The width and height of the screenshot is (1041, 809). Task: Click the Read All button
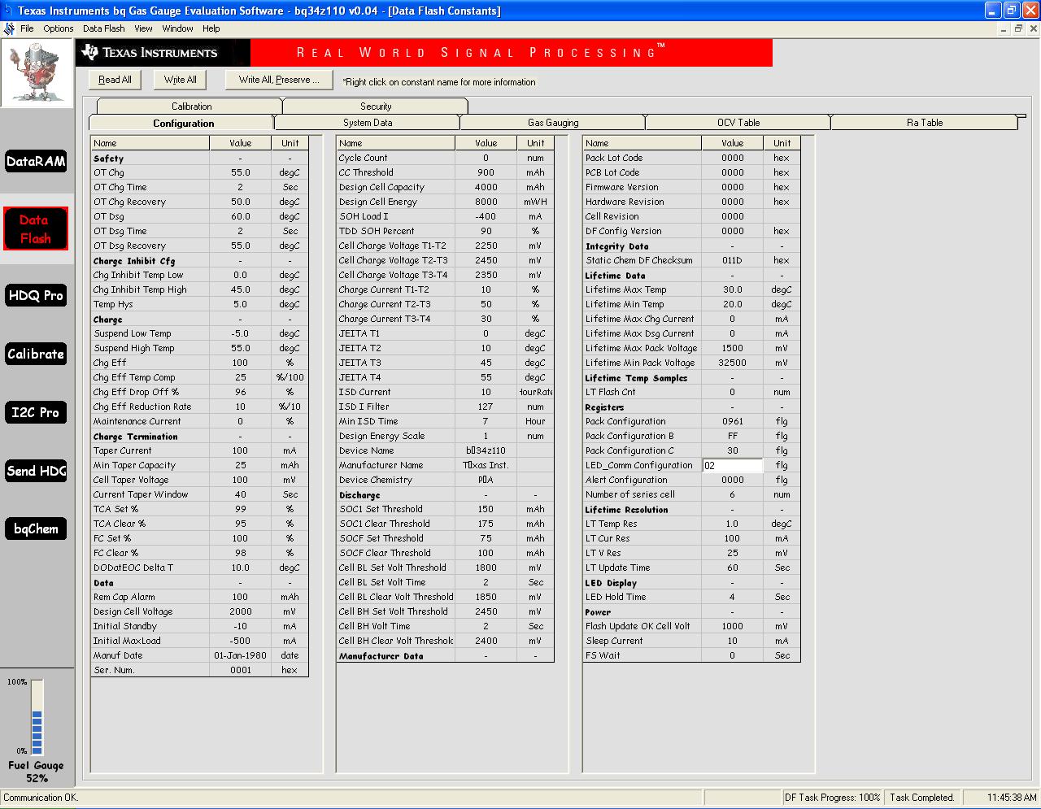(x=115, y=80)
